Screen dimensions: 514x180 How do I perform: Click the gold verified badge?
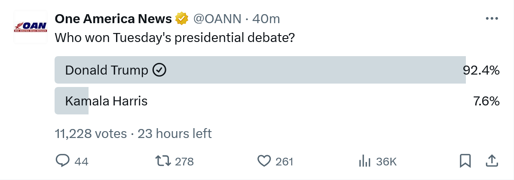[x=182, y=19]
